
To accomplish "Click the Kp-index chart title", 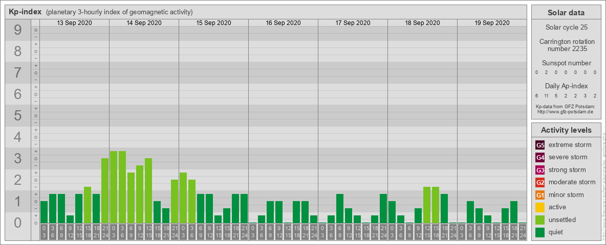I will [x=26, y=12].
